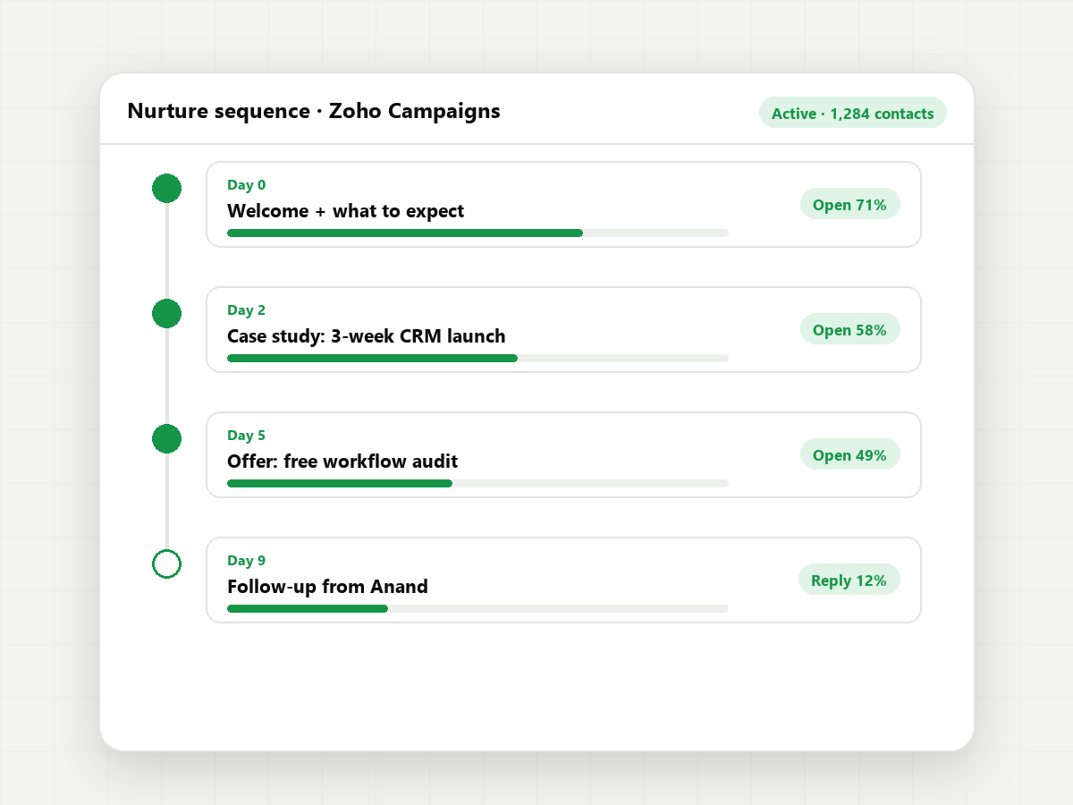Image resolution: width=1073 pixels, height=805 pixels.
Task: Open the Follow-up from Anand step
Action: coord(564,580)
